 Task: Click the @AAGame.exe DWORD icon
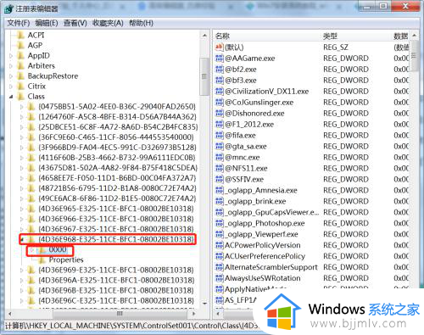point(220,59)
